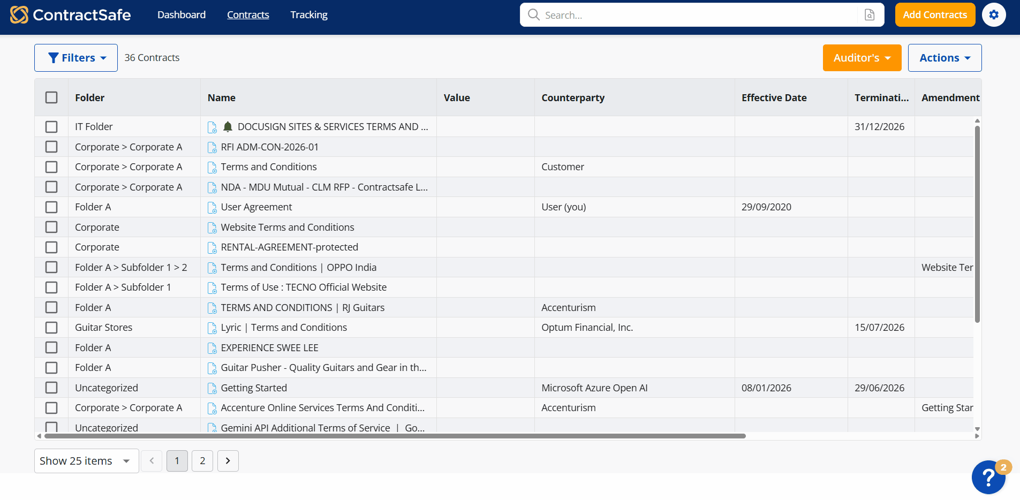This screenshot has height=500, width=1020.
Task: Click document icon for Lyric Terms and Conditions
Action: pos(212,328)
